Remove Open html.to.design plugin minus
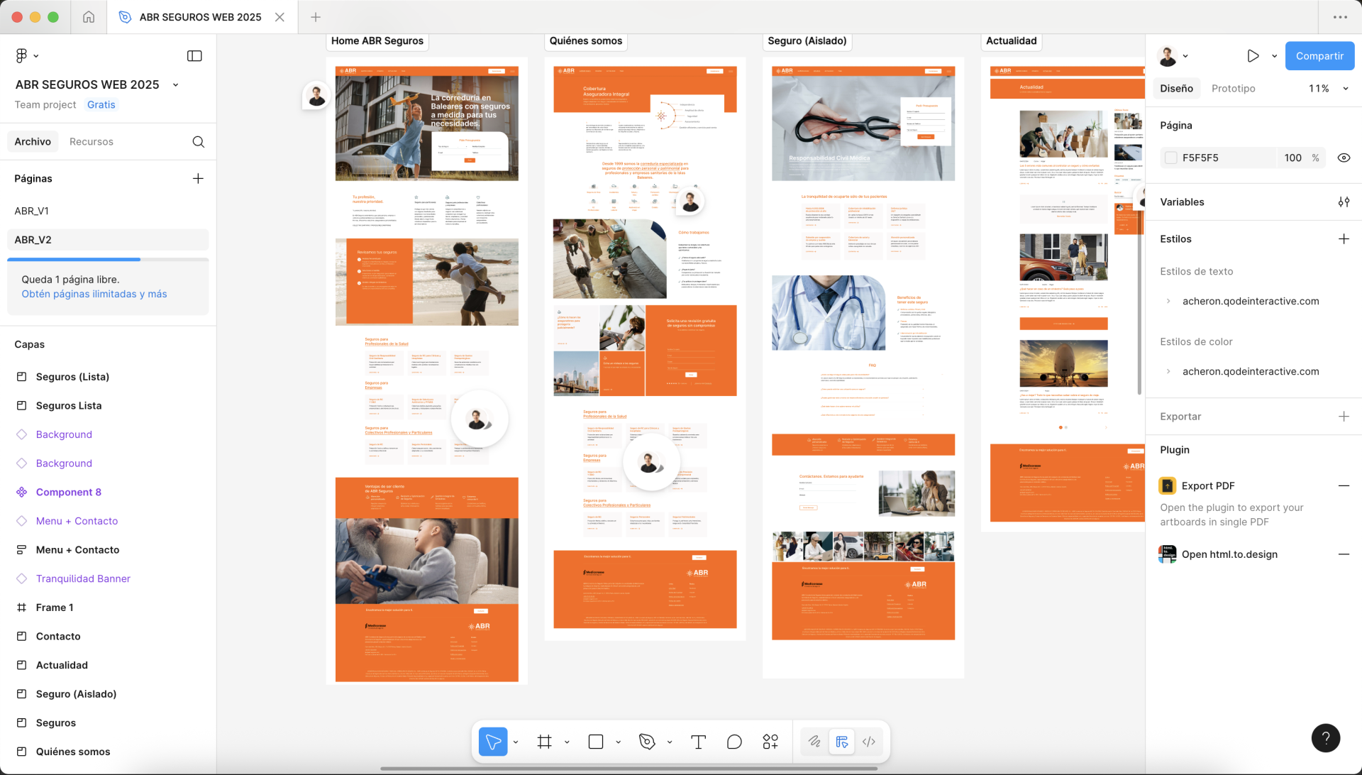 click(x=1344, y=554)
